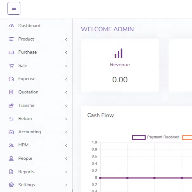Toggle the hamburger sidebar menu button
The height and width of the screenshot is (192, 192).
coord(14,8)
